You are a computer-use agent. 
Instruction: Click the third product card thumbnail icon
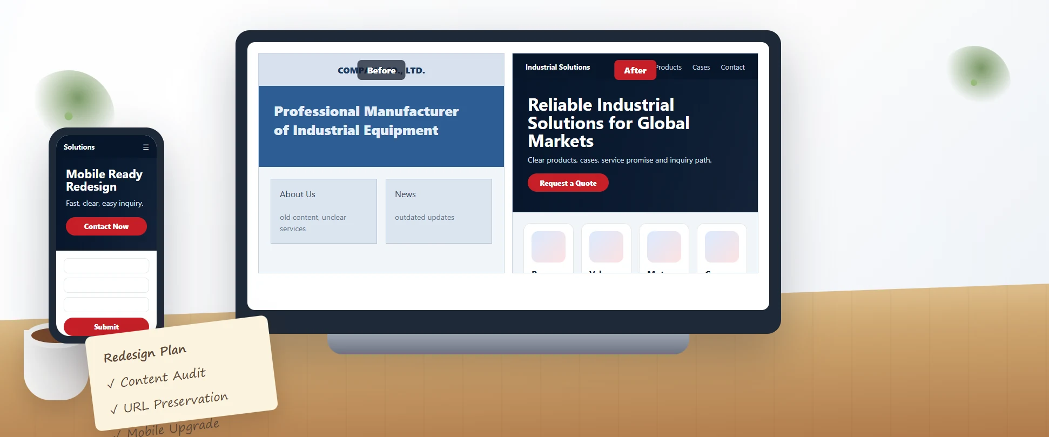click(664, 247)
